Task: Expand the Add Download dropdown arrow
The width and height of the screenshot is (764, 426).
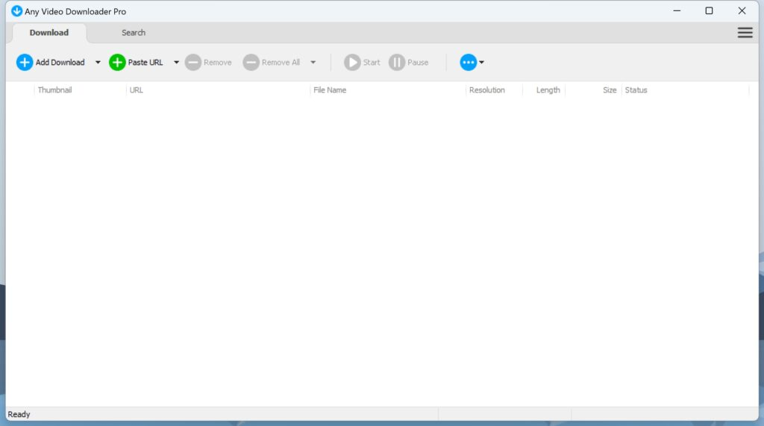Action: pos(98,63)
